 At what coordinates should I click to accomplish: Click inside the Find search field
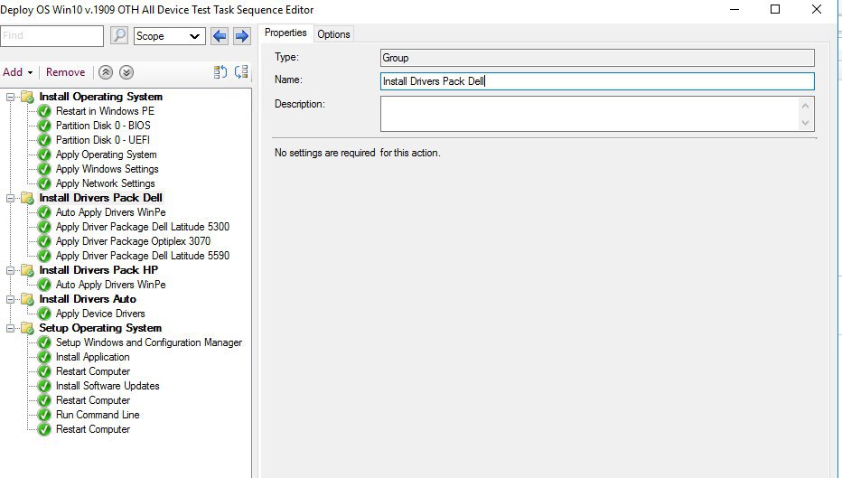(x=51, y=36)
